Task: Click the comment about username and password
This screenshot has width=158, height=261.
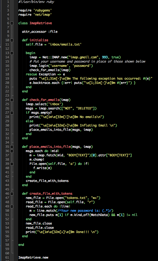Action: [88, 62]
